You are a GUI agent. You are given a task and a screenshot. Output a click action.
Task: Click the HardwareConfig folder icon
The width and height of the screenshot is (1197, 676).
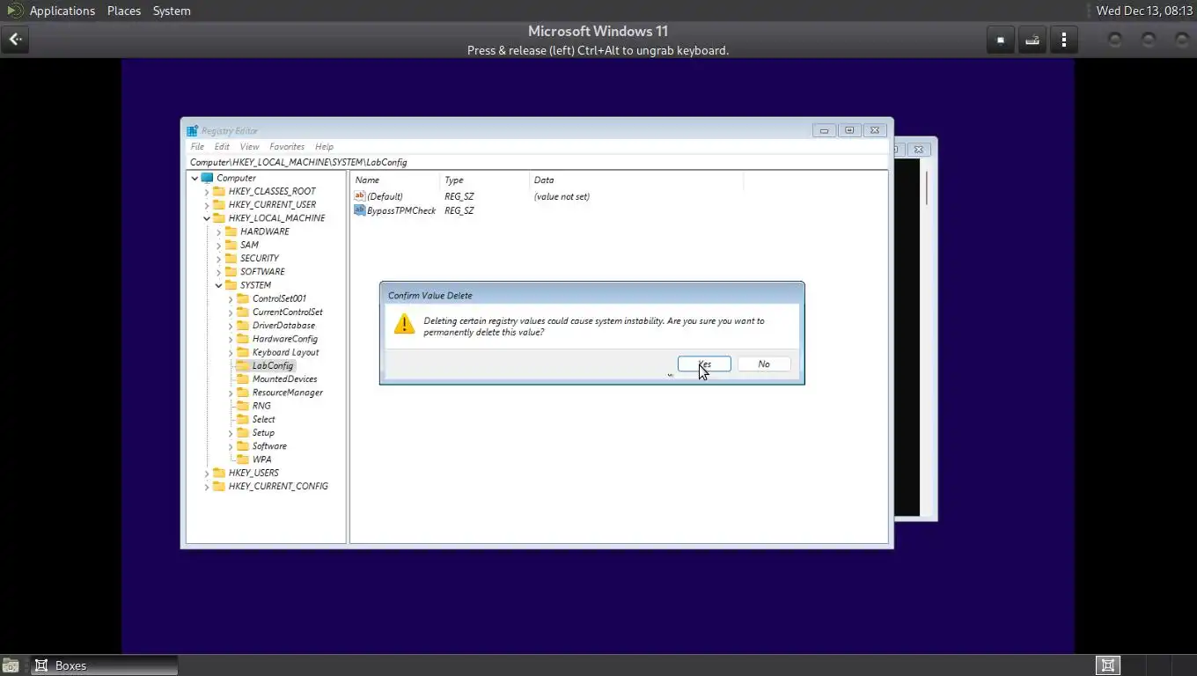[243, 339]
